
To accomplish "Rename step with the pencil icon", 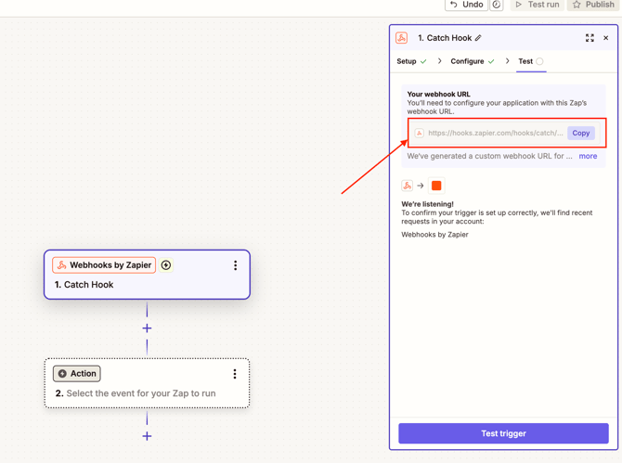I will (478, 38).
